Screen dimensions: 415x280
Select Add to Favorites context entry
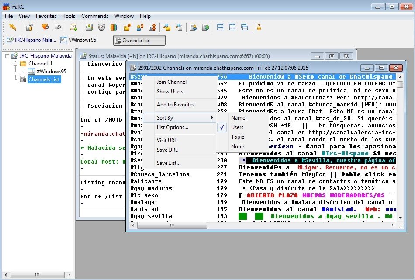pos(180,105)
